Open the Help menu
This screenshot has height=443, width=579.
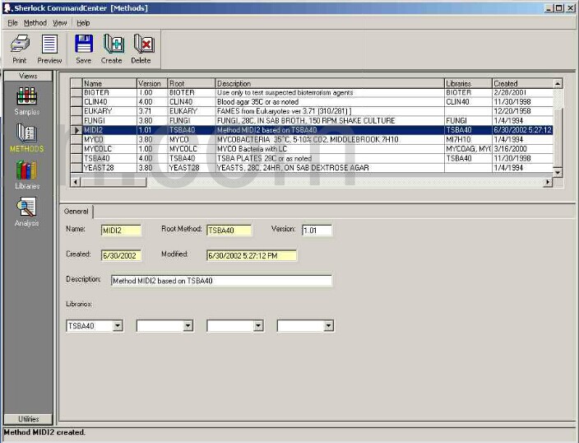(x=83, y=23)
